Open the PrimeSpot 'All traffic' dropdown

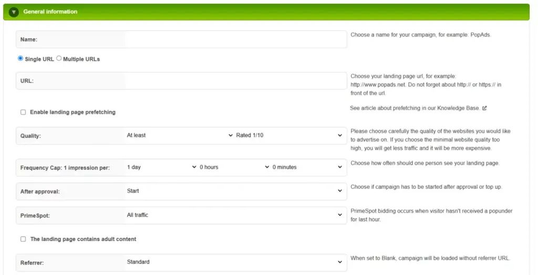[x=234, y=215]
